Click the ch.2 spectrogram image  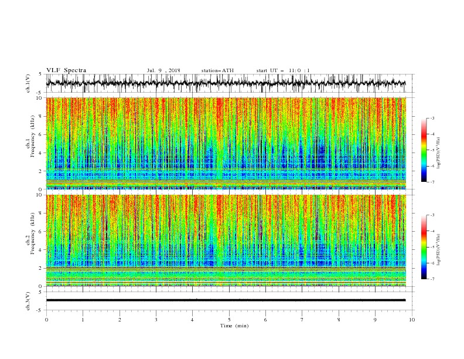tap(226, 241)
